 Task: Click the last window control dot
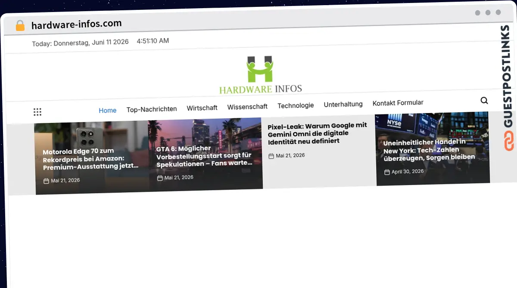[x=498, y=12]
